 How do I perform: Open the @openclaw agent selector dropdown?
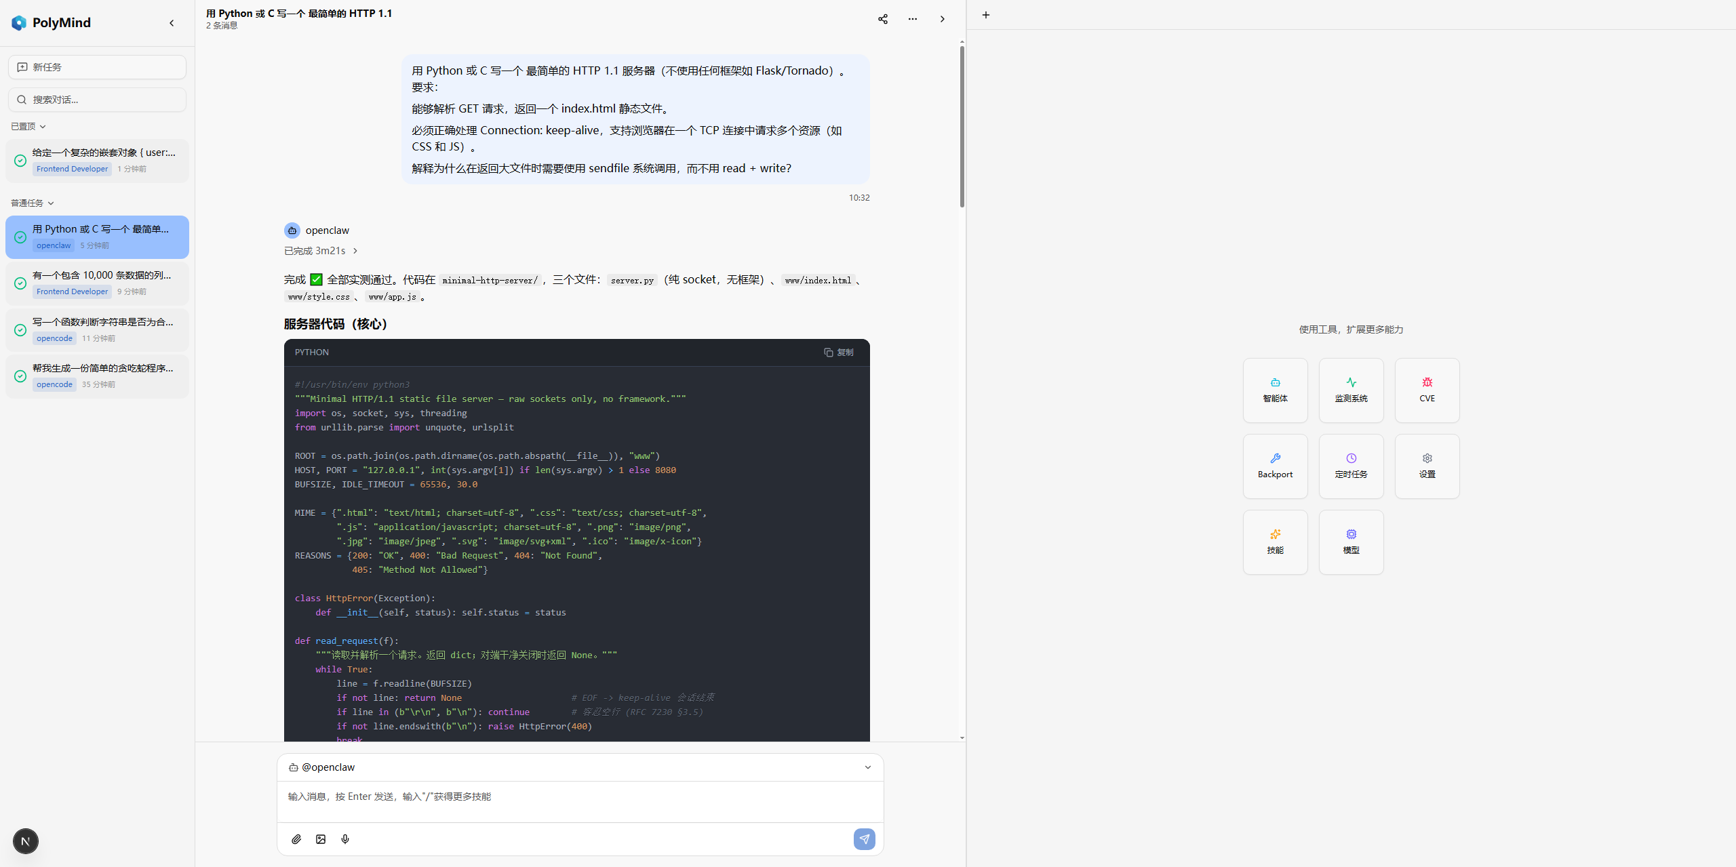(x=580, y=767)
